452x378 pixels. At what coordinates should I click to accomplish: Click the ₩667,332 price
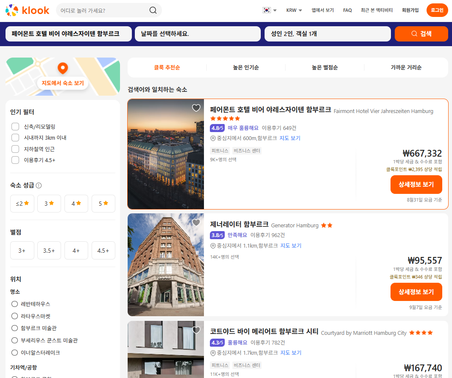(422, 153)
